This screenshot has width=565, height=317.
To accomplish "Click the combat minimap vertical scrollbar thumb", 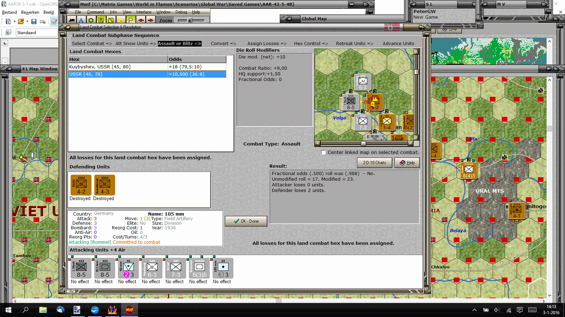I will [x=417, y=72].
